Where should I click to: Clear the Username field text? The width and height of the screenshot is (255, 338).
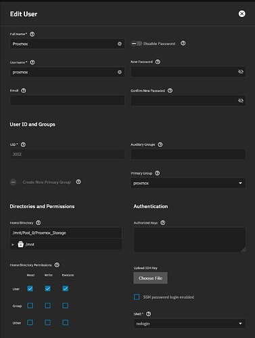click(x=120, y=72)
